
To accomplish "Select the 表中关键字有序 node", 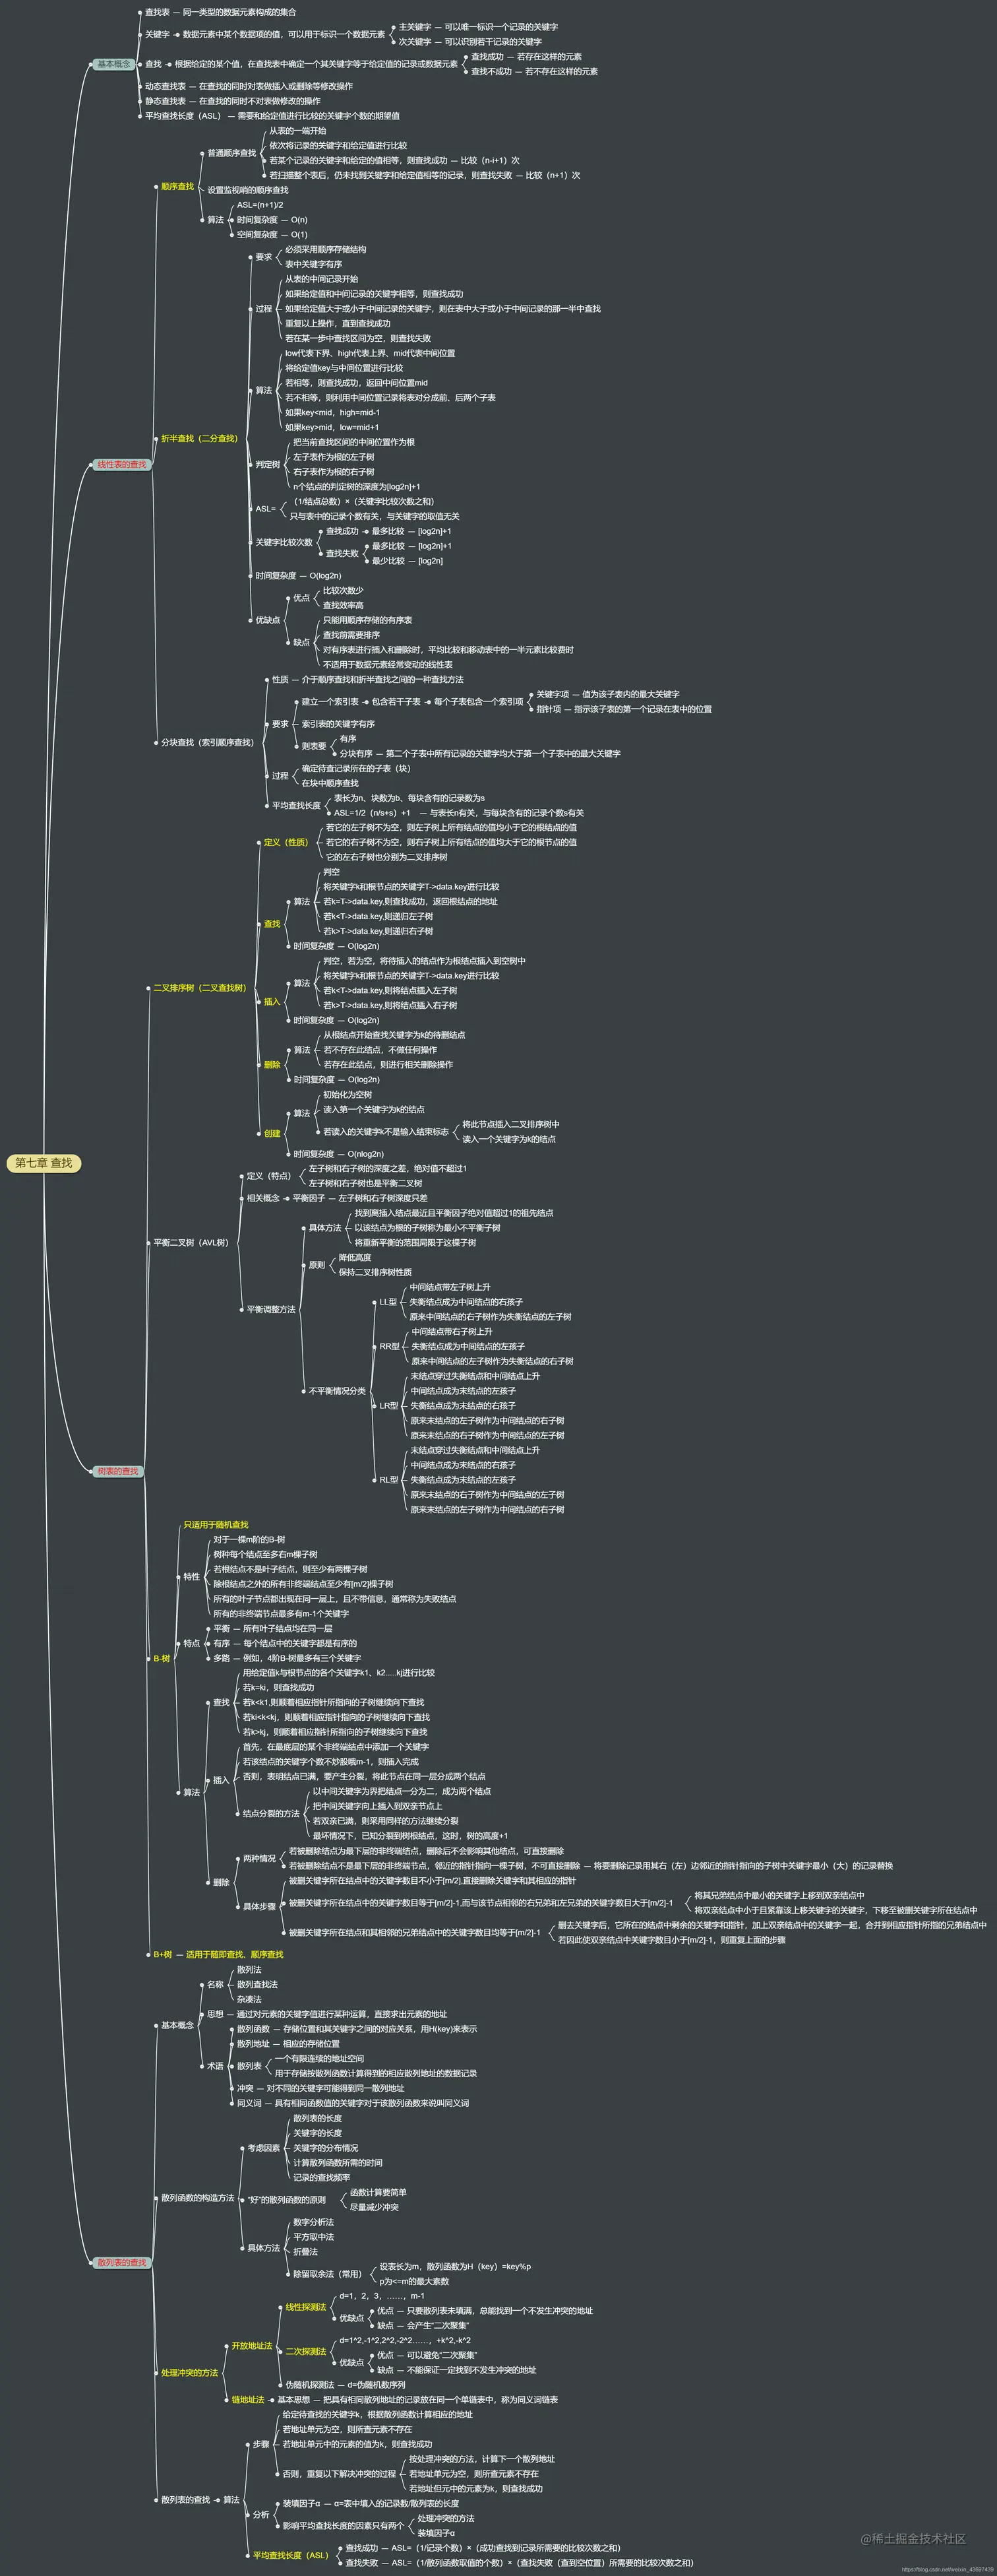I will tap(313, 264).
